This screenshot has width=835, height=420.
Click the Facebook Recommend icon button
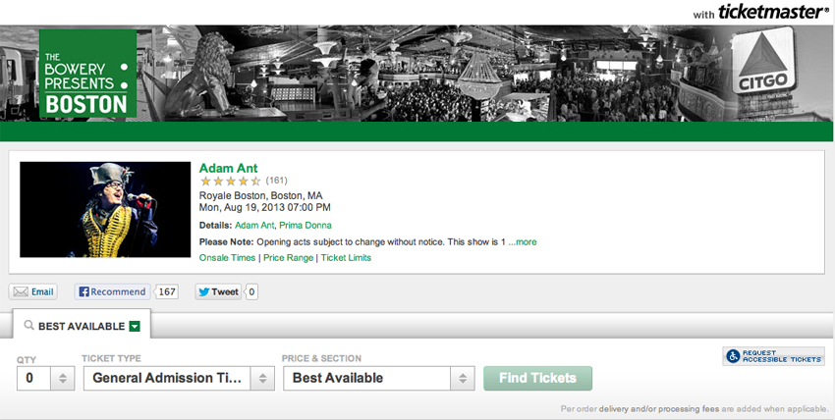[112, 291]
